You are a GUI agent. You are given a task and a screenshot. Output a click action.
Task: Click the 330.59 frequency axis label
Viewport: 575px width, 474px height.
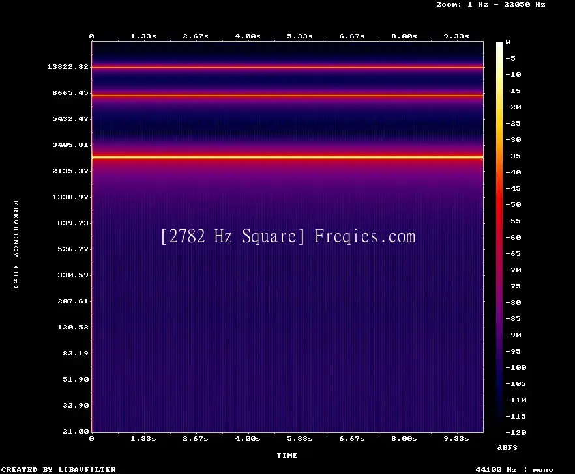(73, 275)
